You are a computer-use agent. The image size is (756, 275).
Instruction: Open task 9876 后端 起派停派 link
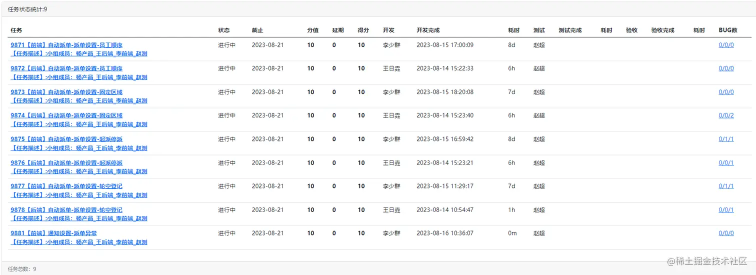pyautogui.click(x=66, y=163)
